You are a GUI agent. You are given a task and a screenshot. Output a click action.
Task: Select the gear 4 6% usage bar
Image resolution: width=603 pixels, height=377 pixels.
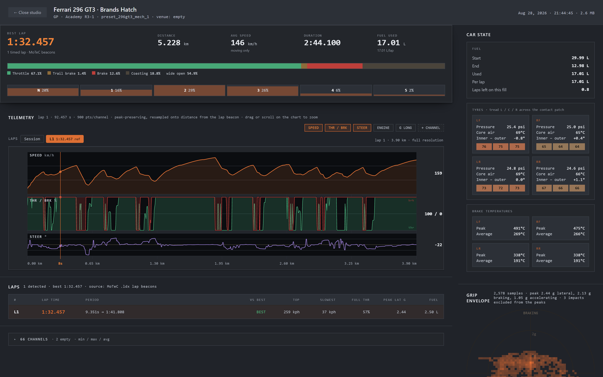(336, 90)
